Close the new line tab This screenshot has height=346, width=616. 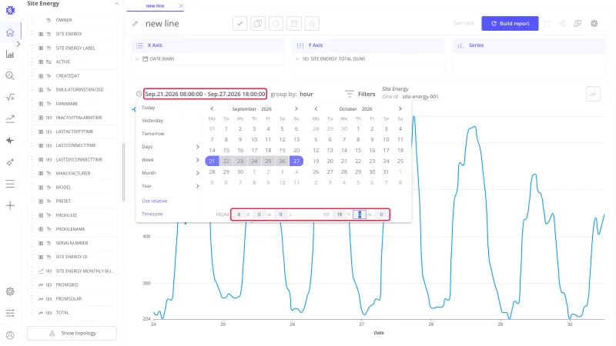181,6
